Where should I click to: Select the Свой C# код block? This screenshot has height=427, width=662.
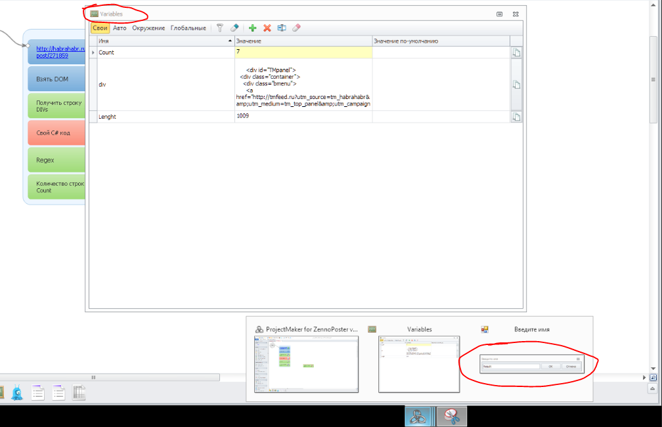click(56, 132)
